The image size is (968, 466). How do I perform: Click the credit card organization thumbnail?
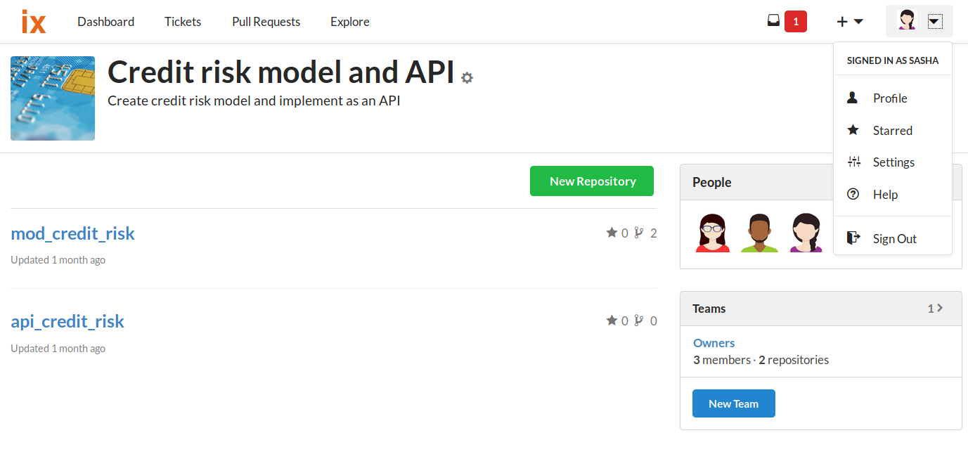tap(53, 98)
